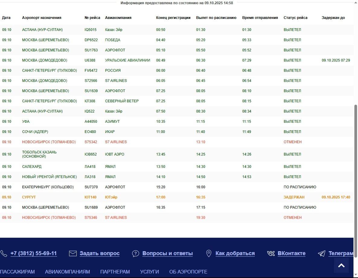
Task: Open the Вопросы и ответы link
Action: pos(167,253)
